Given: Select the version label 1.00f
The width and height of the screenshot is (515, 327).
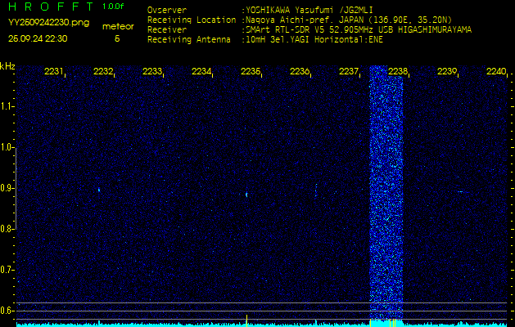Looking at the screenshot, I should (x=113, y=7).
